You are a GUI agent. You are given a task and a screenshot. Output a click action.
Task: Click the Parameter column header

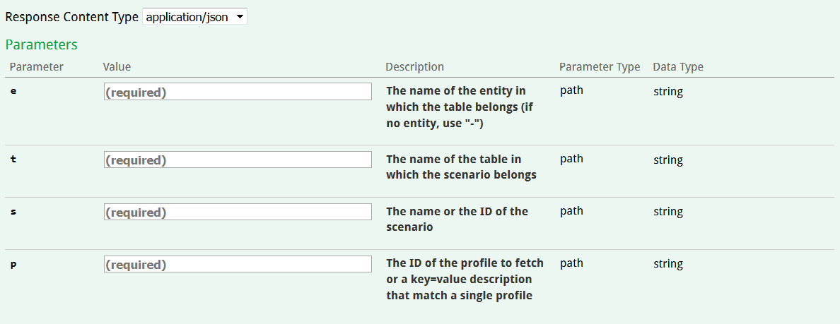coord(36,67)
